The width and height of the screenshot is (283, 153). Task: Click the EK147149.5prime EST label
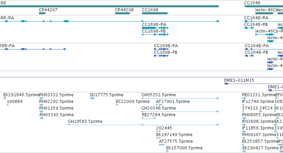(174, 135)
